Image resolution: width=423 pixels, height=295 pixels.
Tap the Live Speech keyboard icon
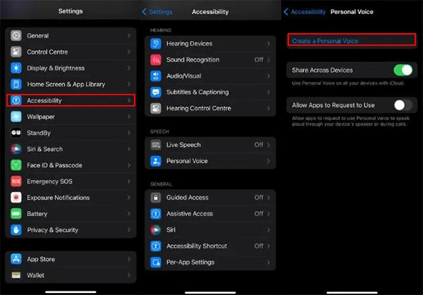(x=156, y=145)
